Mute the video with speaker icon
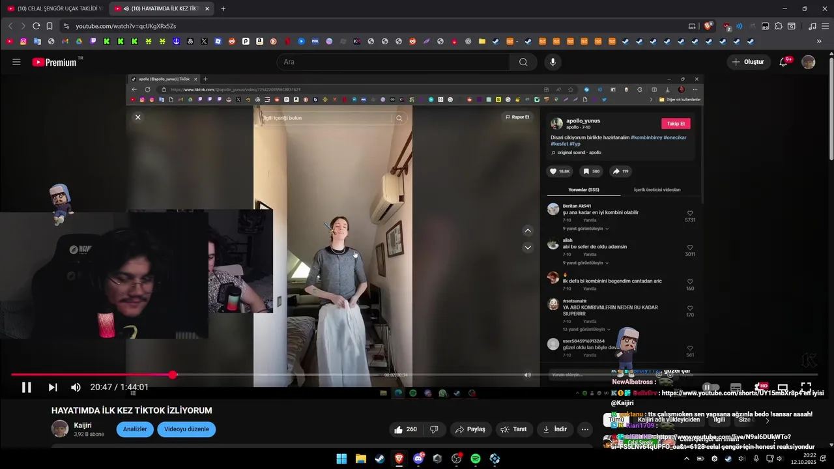This screenshot has width=834, height=469. click(x=76, y=387)
